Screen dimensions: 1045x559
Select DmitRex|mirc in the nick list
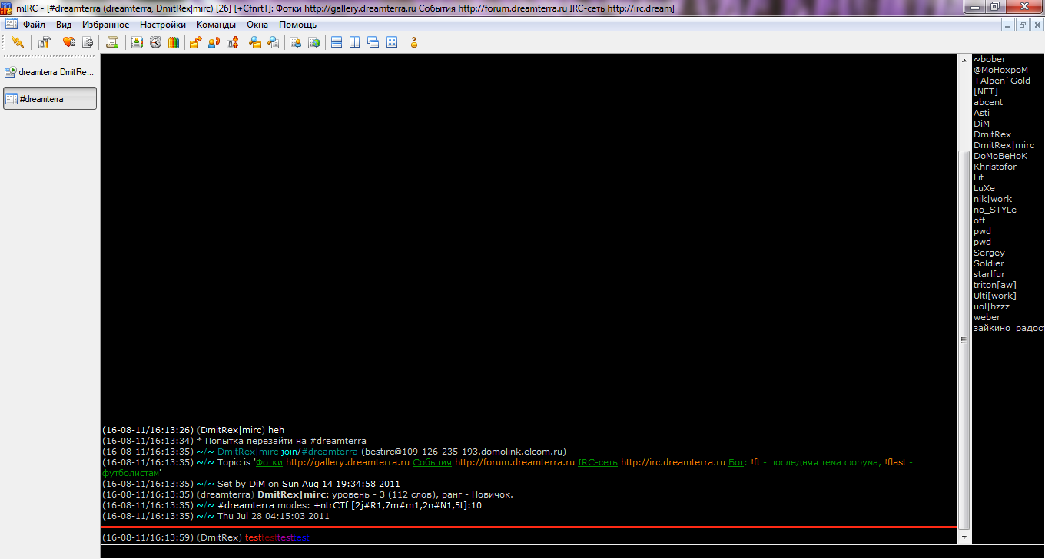[1004, 145]
